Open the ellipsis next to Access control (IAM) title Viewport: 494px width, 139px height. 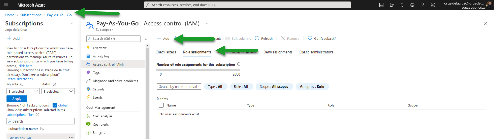click(208, 23)
